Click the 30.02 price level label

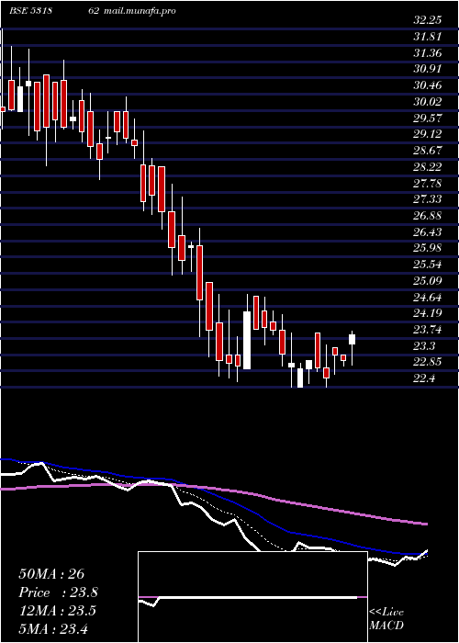pos(428,102)
